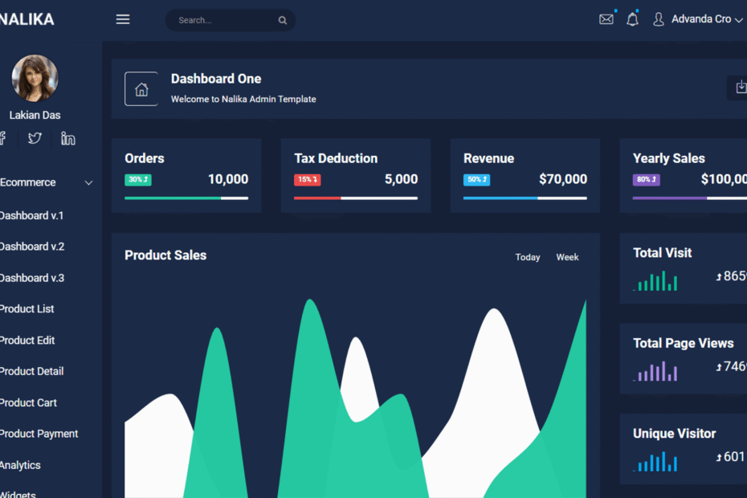The height and width of the screenshot is (498, 747).
Task: Click the Facebook icon in sidebar profile
Action: [2, 139]
